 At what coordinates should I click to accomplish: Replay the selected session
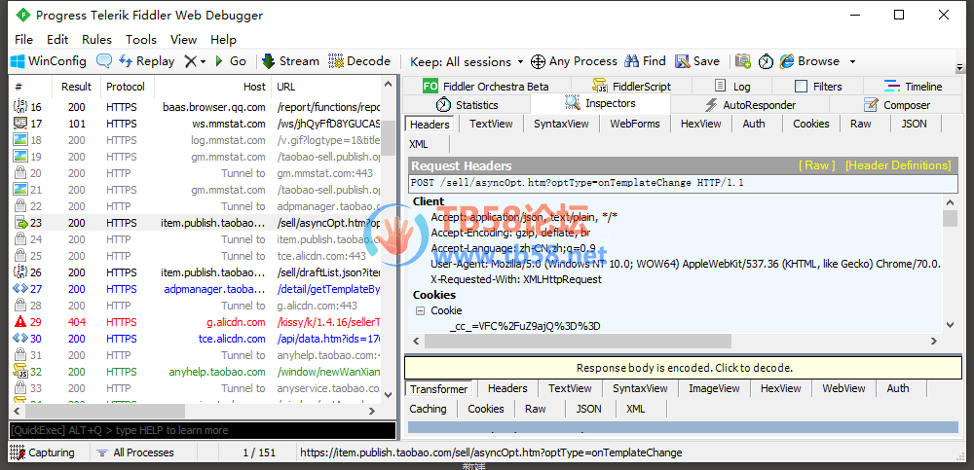[x=147, y=61]
